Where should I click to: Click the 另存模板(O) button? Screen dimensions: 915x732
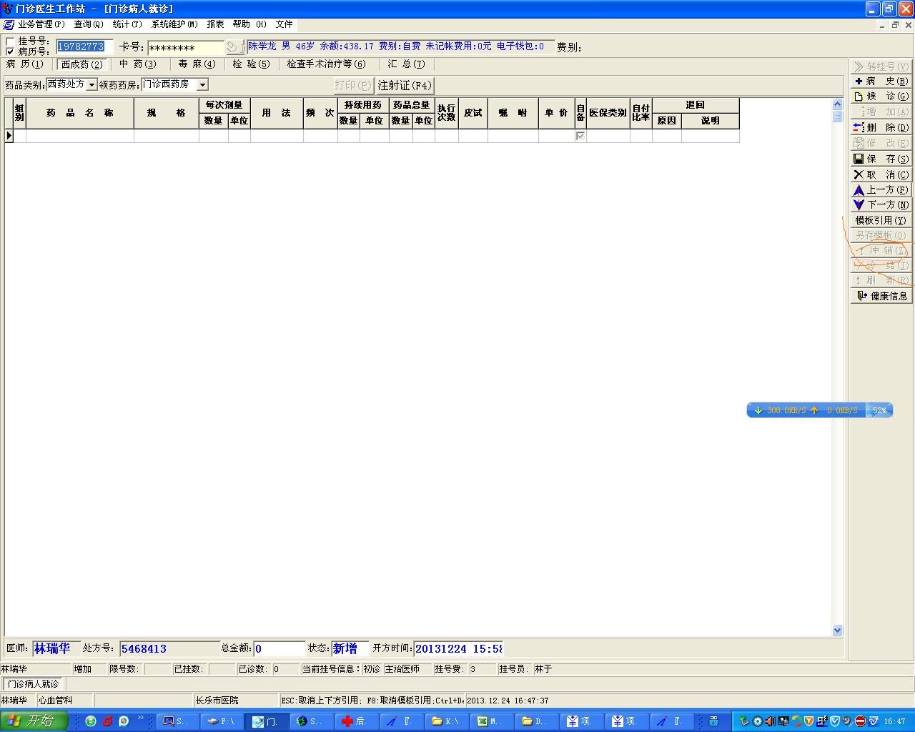[x=881, y=235]
